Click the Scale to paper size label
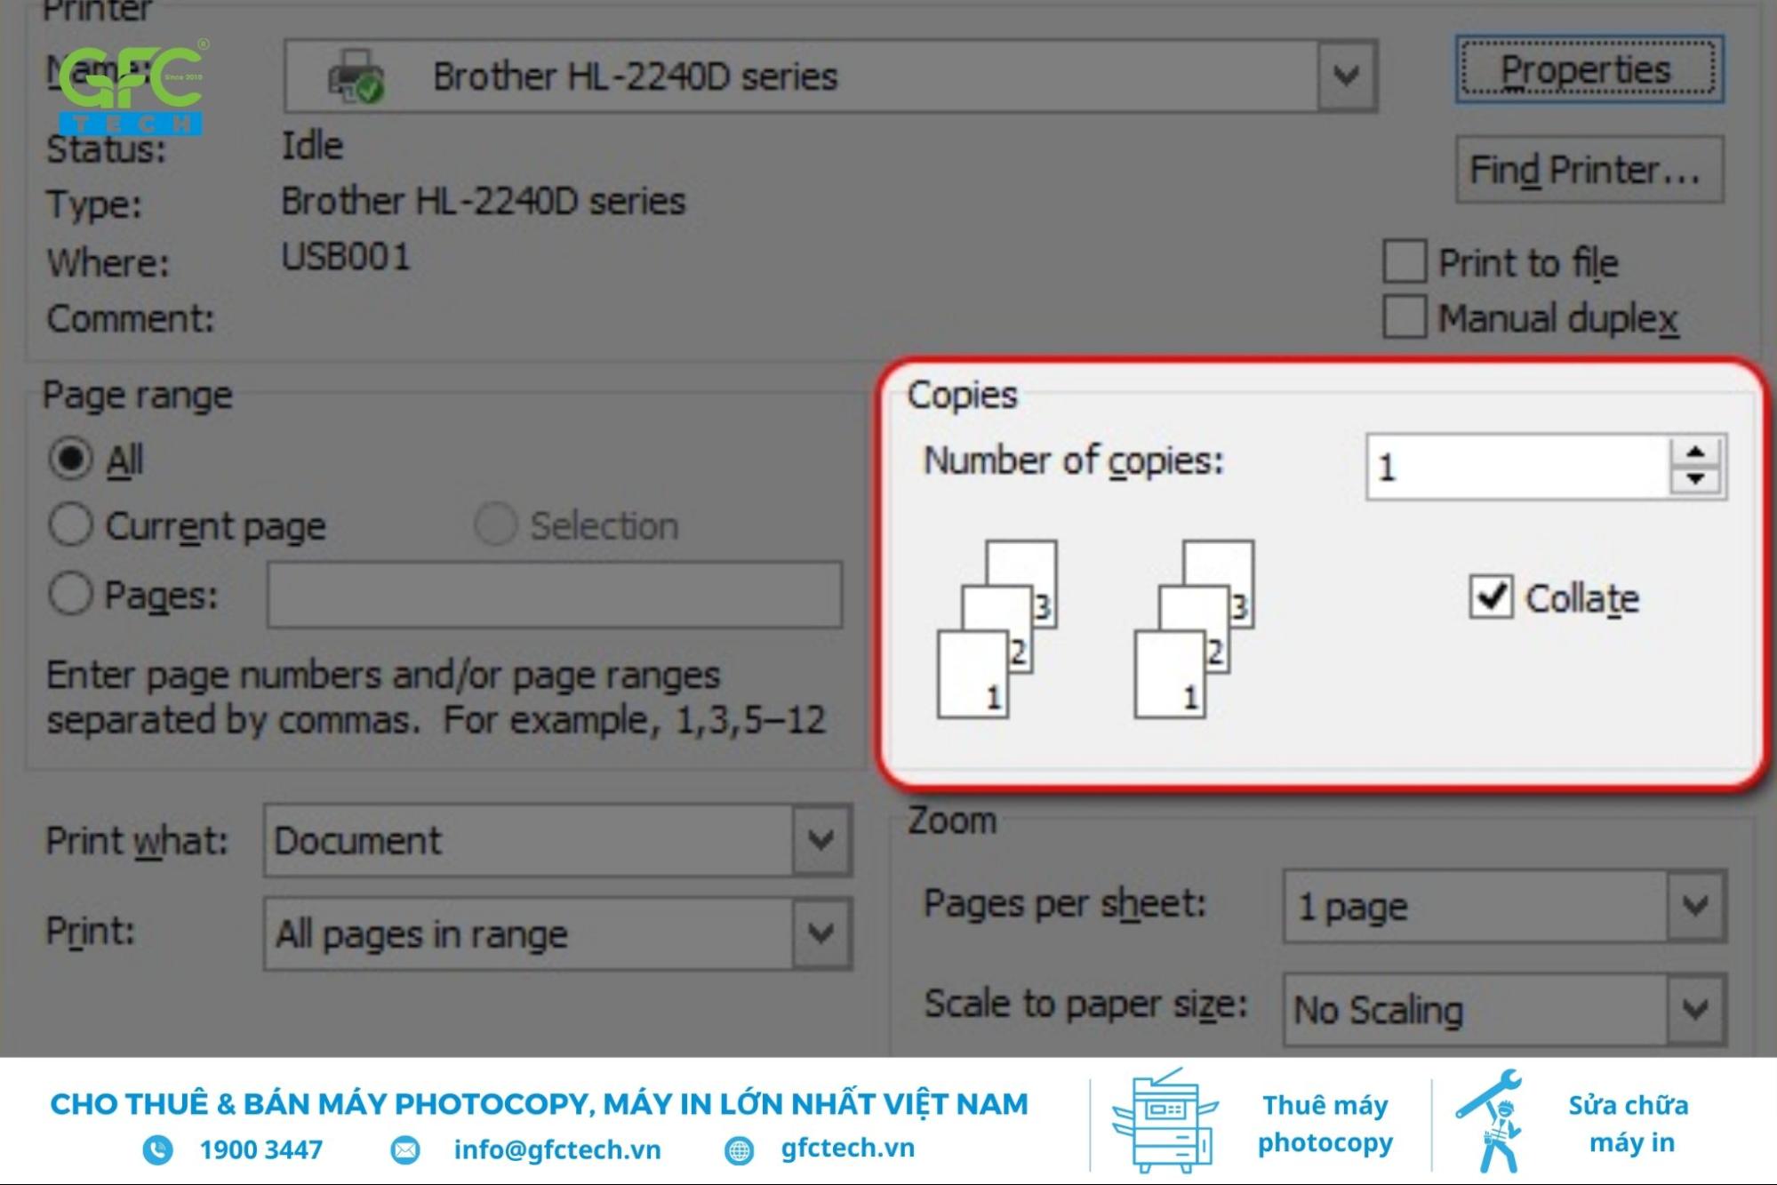This screenshot has width=1777, height=1185. tap(1086, 1004)
